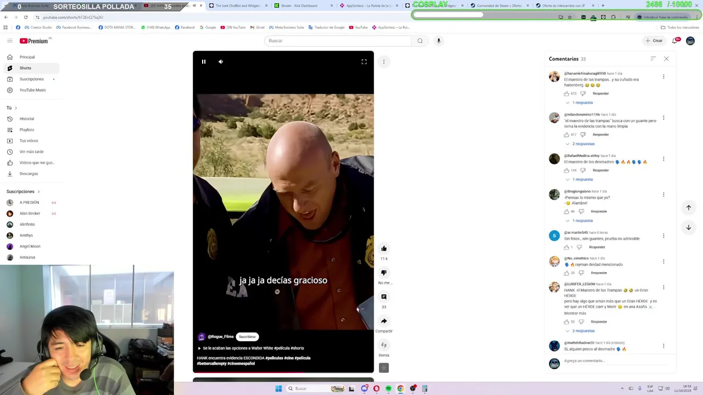Image resolution: width=703 pixels, height=395 pixels.
Task: Go to the next Short arrow
Action: 689,227
